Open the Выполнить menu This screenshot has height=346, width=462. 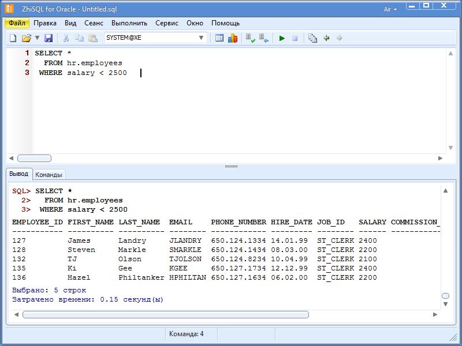point(129,23)
